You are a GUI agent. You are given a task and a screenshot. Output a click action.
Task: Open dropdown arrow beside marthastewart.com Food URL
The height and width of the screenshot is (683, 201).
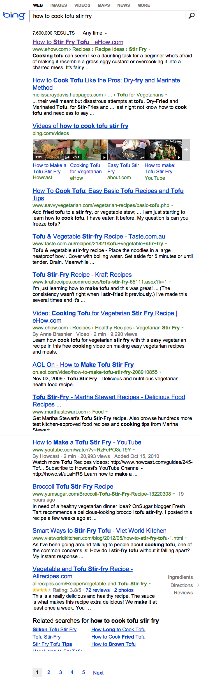(x=107, y=412)
